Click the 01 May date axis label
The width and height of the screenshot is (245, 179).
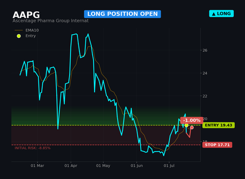point(103,166)
